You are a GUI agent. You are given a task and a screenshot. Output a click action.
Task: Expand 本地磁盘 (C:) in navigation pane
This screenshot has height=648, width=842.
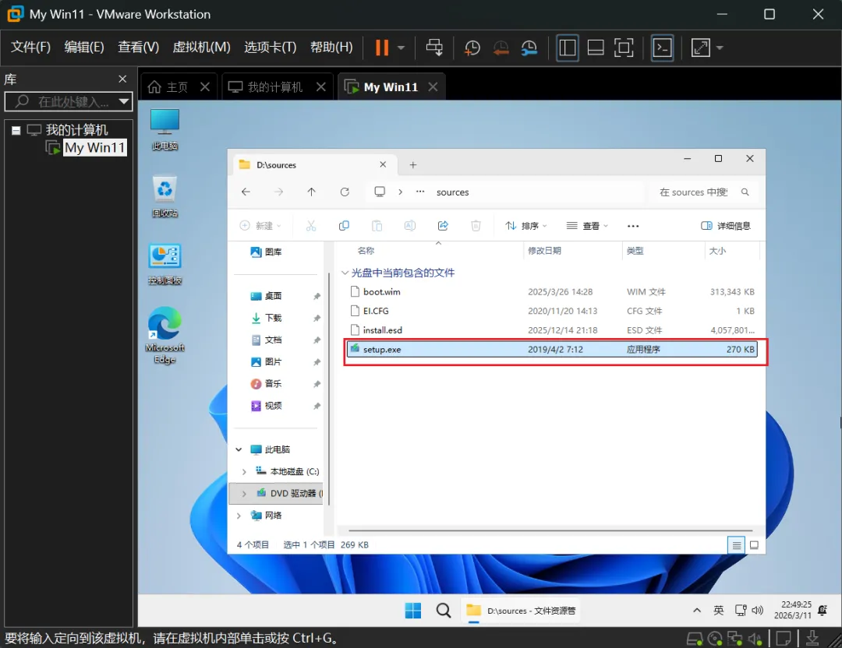[x=244, y=471]
